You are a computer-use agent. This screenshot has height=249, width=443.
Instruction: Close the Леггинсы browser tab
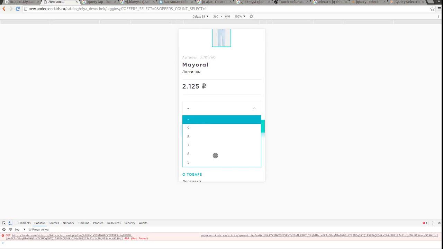77,2
